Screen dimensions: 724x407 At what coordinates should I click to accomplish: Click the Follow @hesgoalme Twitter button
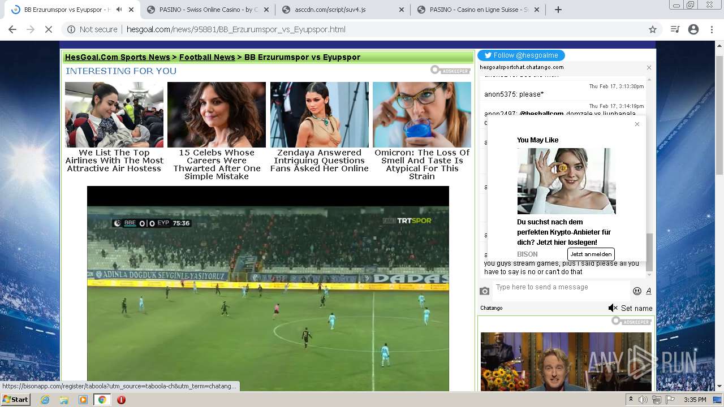pos(521,55)
